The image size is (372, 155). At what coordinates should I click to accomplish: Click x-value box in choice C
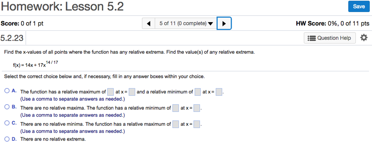(x=197, y=124)
